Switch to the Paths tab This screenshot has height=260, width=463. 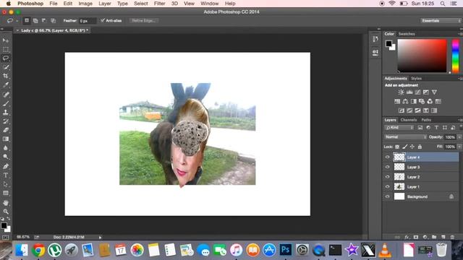tap(426, 120)
